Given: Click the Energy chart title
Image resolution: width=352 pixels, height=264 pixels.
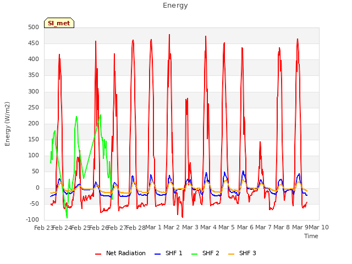Looking at the screenshot, I should pyautogui.click(x=175, y=5).
